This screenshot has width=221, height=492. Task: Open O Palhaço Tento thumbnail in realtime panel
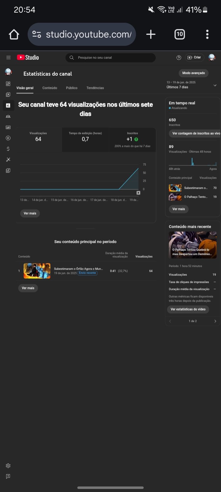[175, 197]
